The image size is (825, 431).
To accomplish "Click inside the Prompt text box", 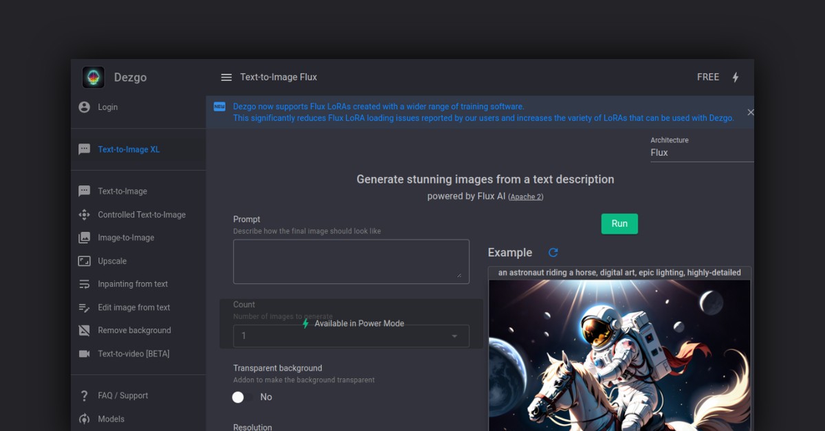I will [351, 261].
